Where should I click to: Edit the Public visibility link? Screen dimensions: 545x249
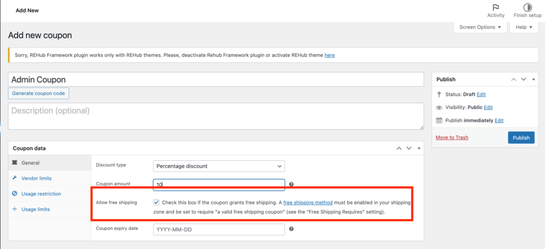click(x=489, y=107)
